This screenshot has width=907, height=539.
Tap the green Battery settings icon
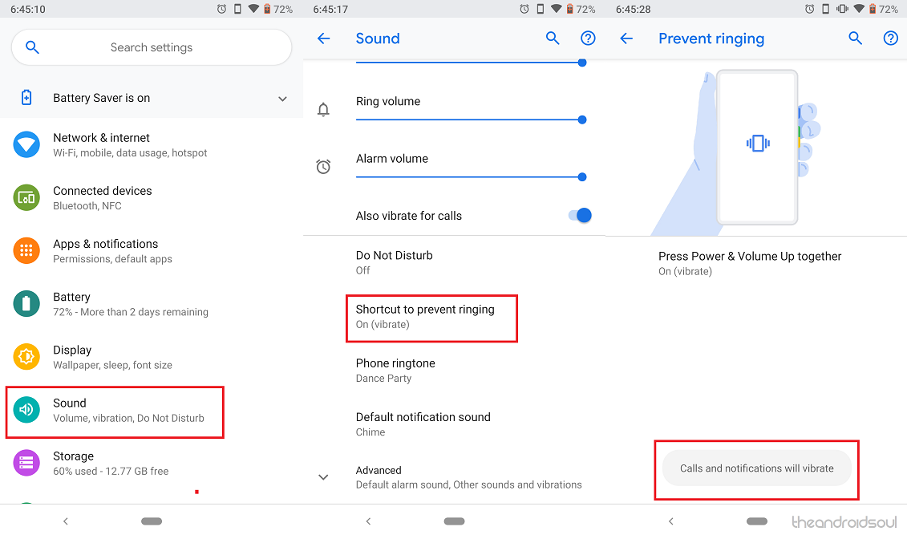coord(26,304)
